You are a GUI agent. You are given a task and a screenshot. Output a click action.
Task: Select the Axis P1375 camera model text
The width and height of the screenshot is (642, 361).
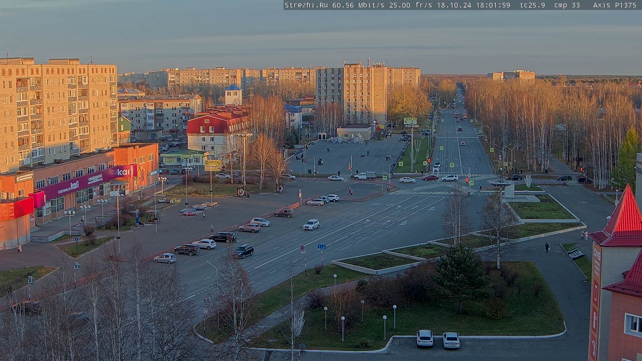point(615,5)
